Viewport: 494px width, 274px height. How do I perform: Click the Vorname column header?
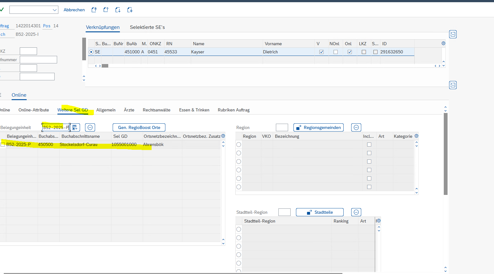(x=289, y=44)
